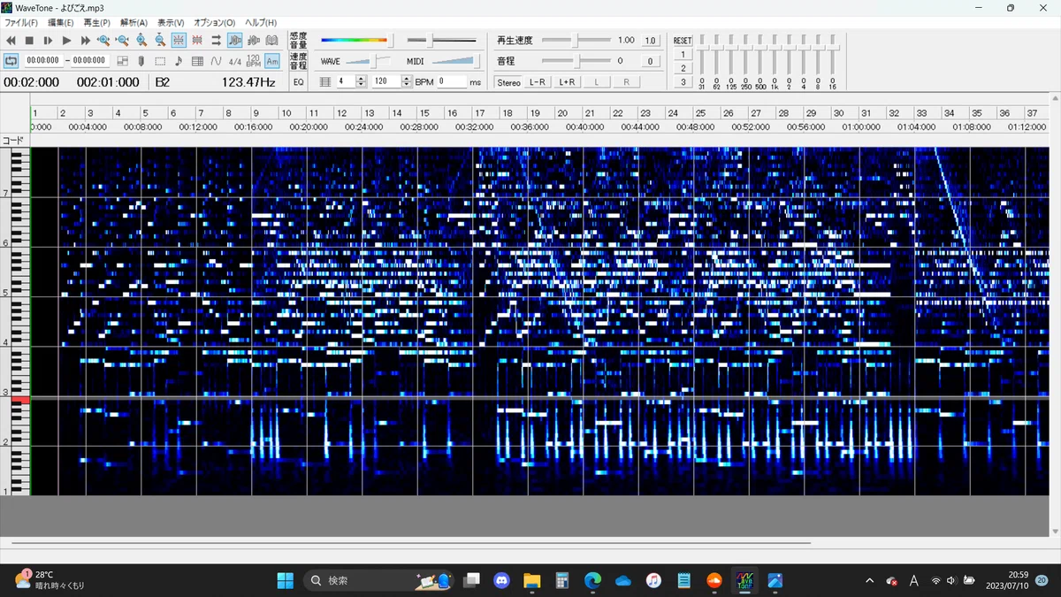The width and height of the screenshot is (1061, 597).
Task: Zoom out vertically on the spectrogram
Action: pyautogui.click(x=160, y=41)
